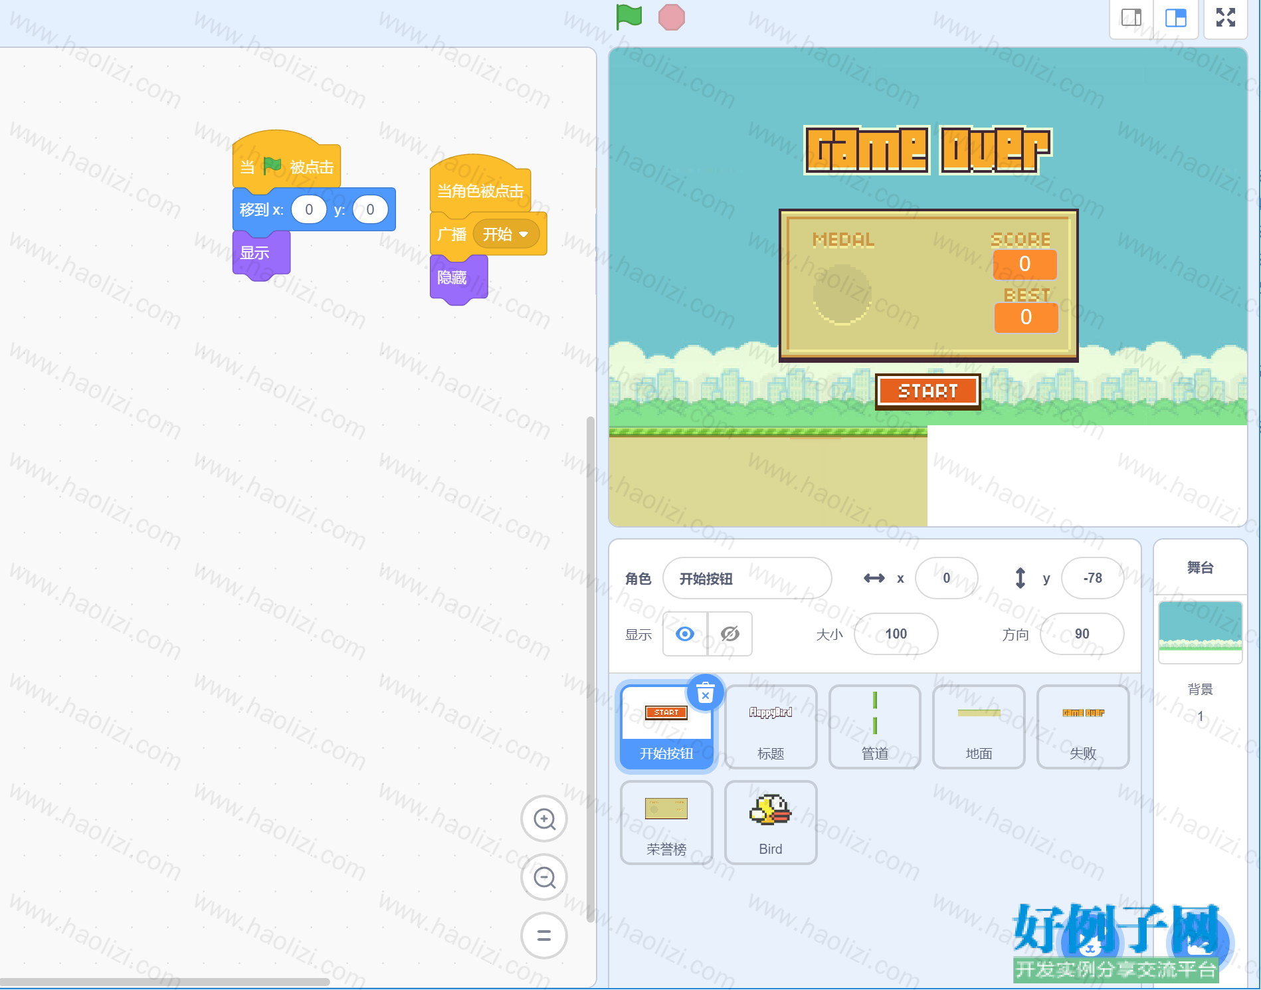Click the 隐藏 hide block
This screenshot has width=1261, height=990.
tap(458, 278)
